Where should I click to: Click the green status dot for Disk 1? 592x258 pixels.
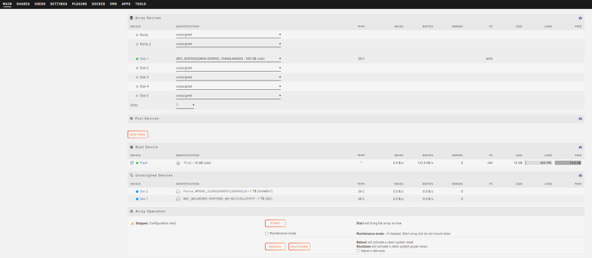(137, 59)
